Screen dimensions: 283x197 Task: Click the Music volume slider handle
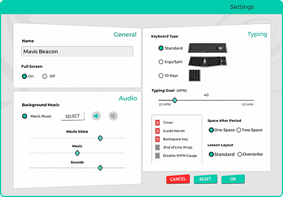pyautogui.click(x=77, y=153)
